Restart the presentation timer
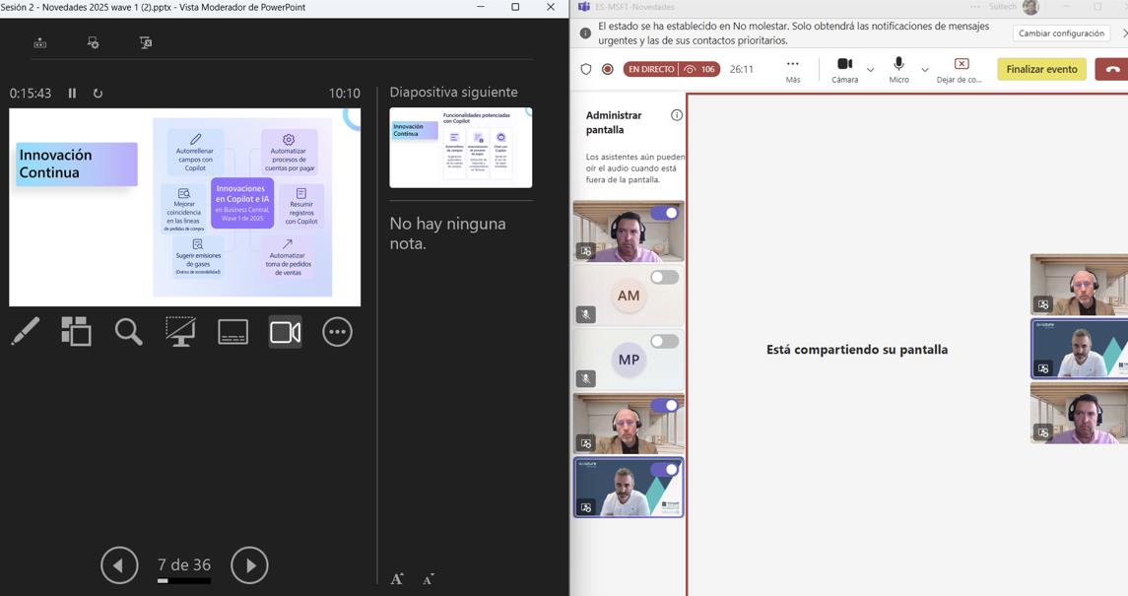The width and height of the screenshot is (1128, 596). tap(98, 94)
